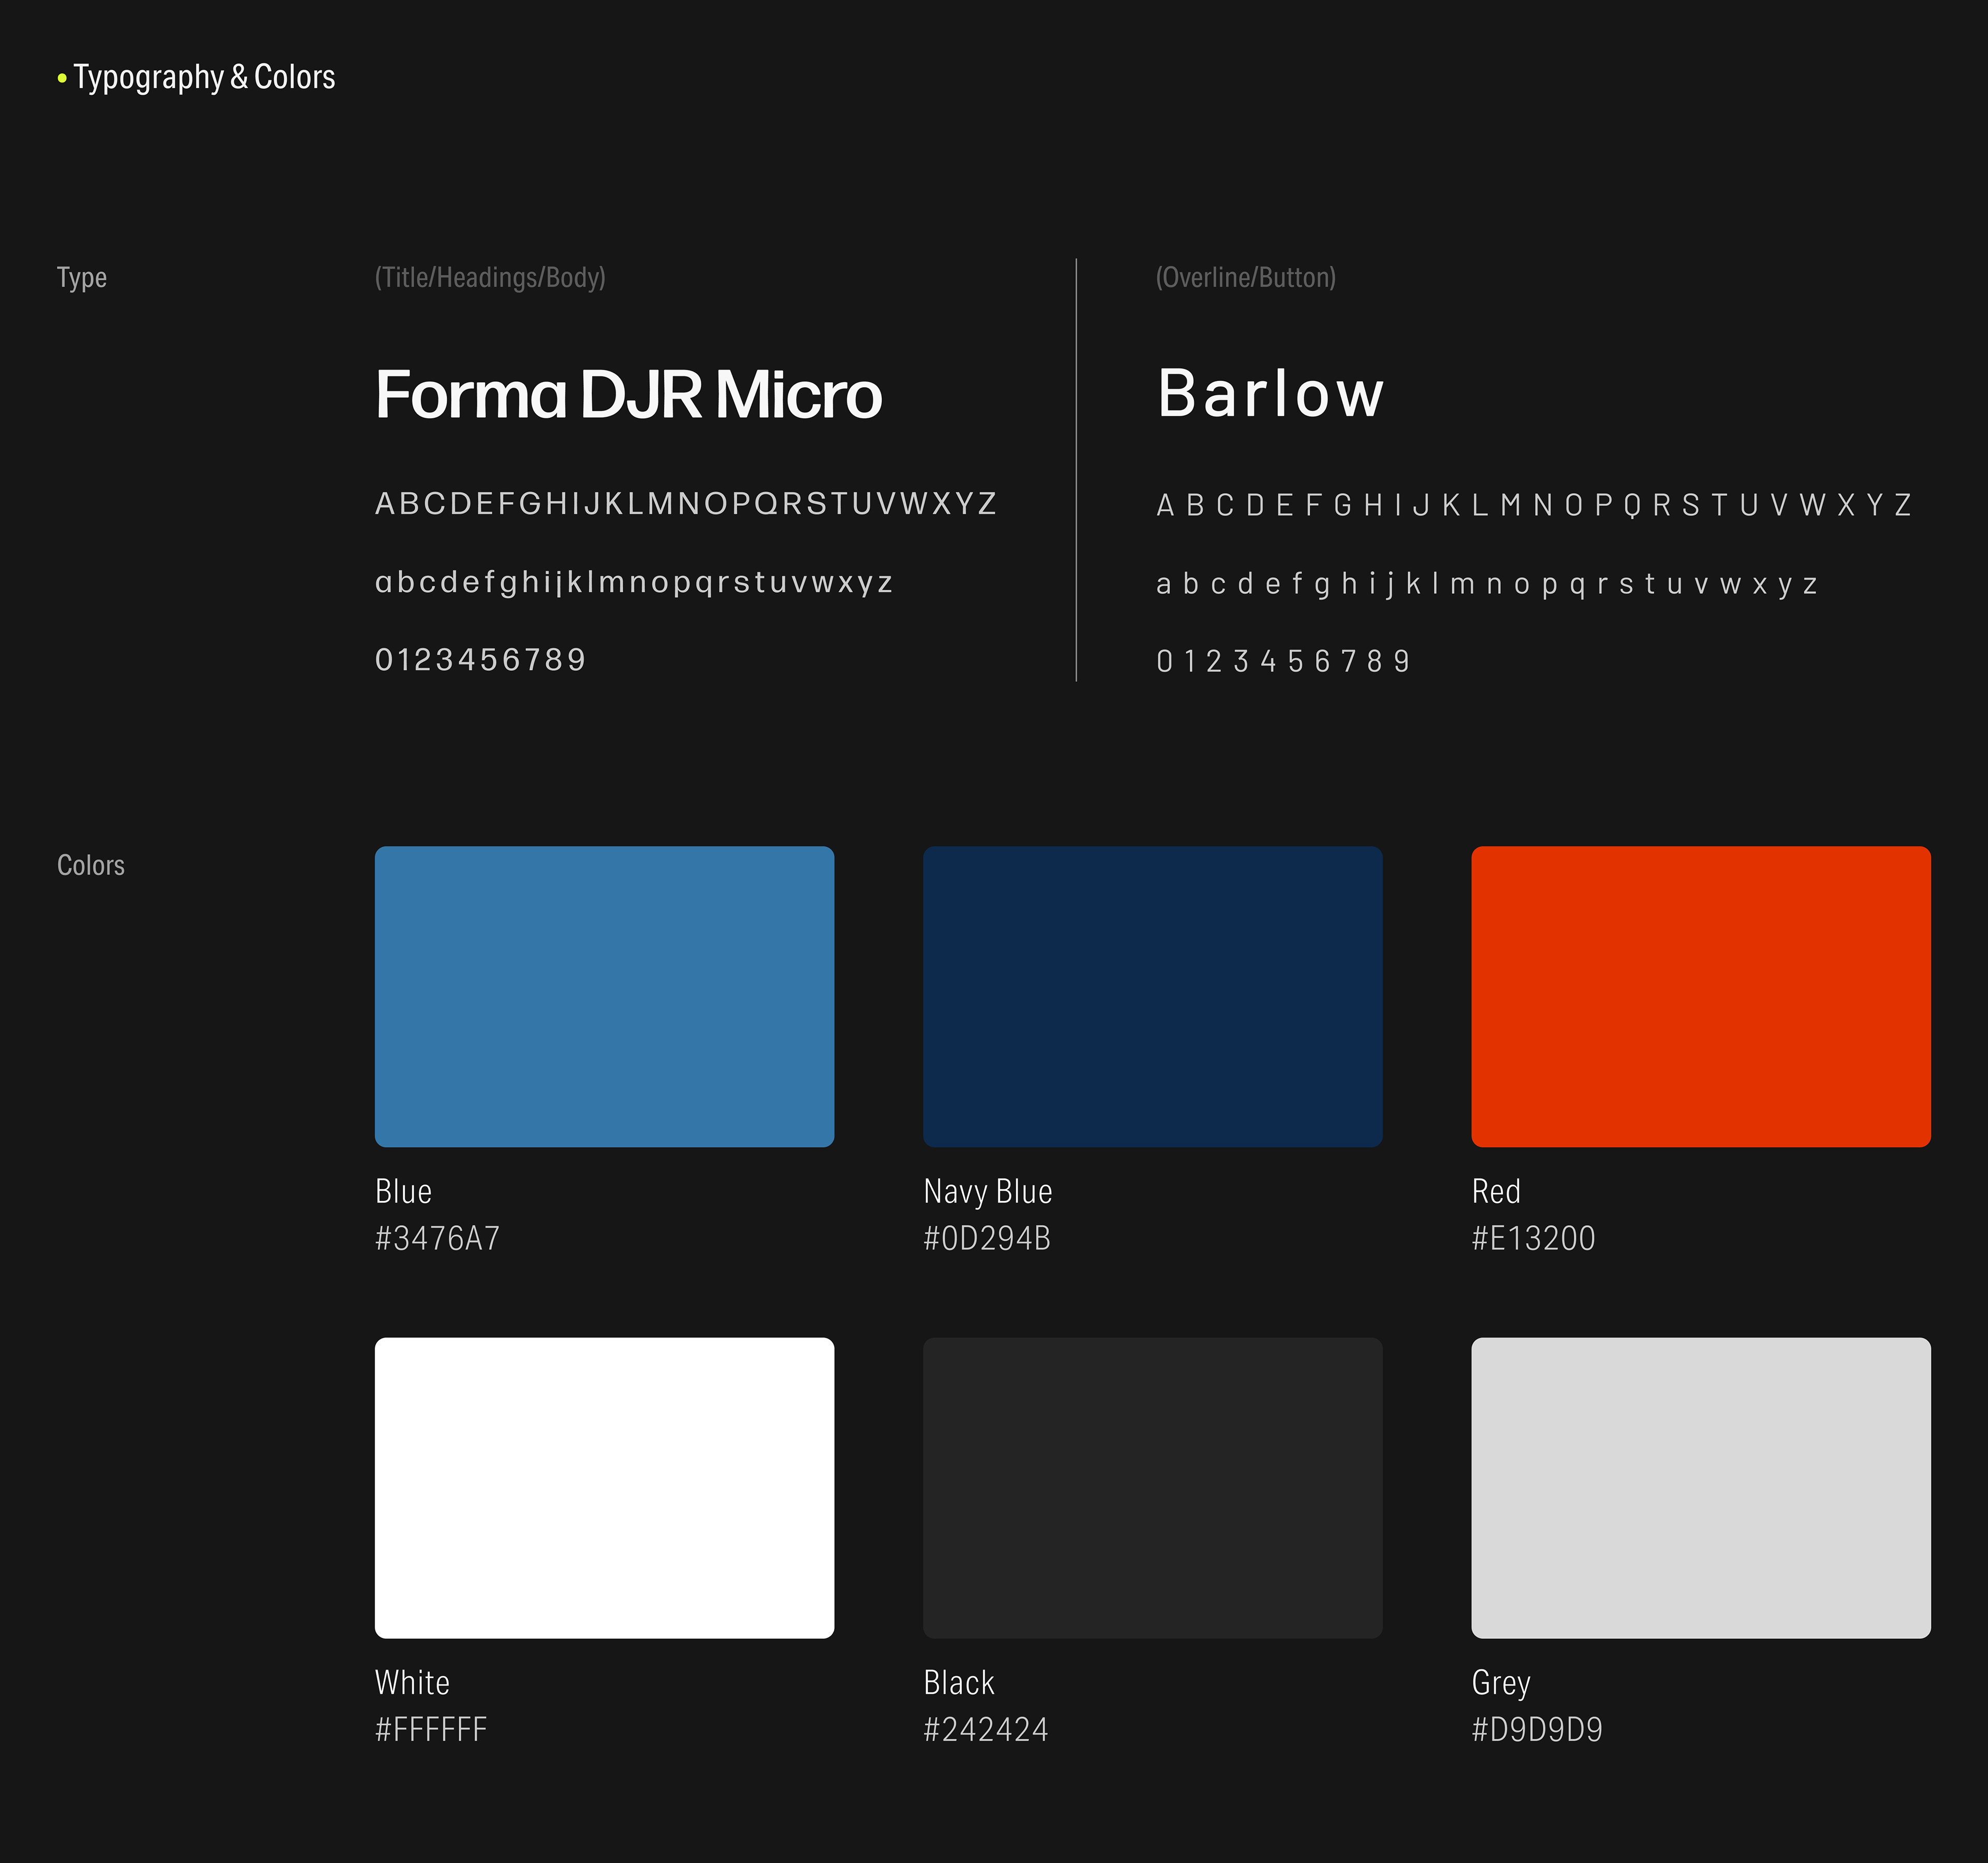Pick the Grey color swatch
Image resolution: width=1988 pixels, height=1863 pixels.
pyautogui.click(x=1700, y=1487)
